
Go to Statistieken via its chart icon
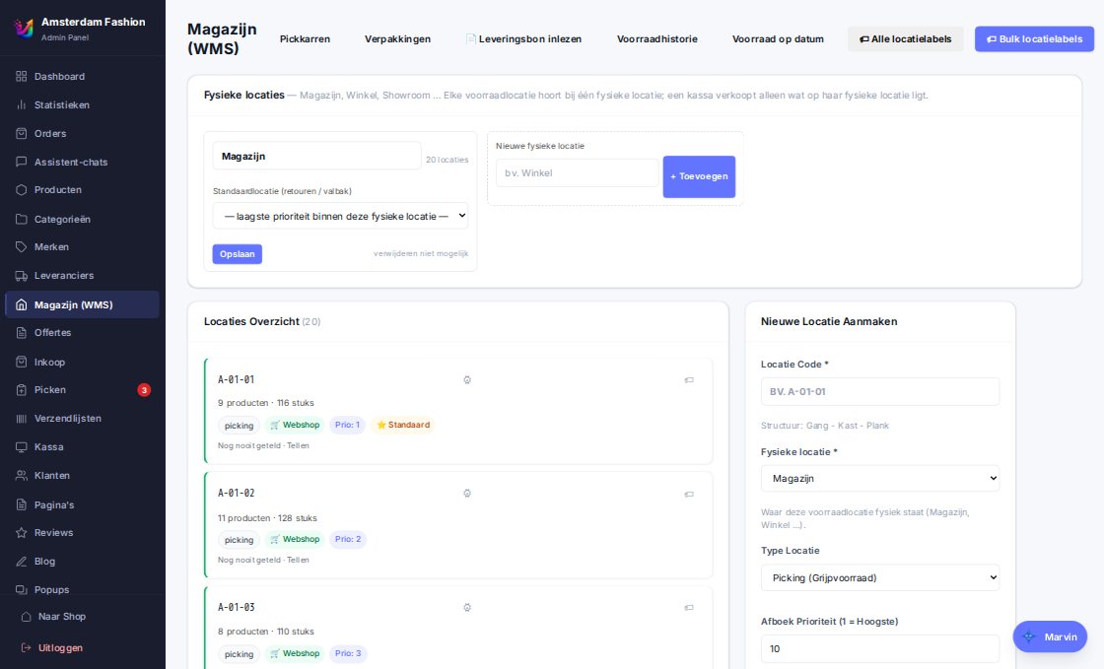21,104
